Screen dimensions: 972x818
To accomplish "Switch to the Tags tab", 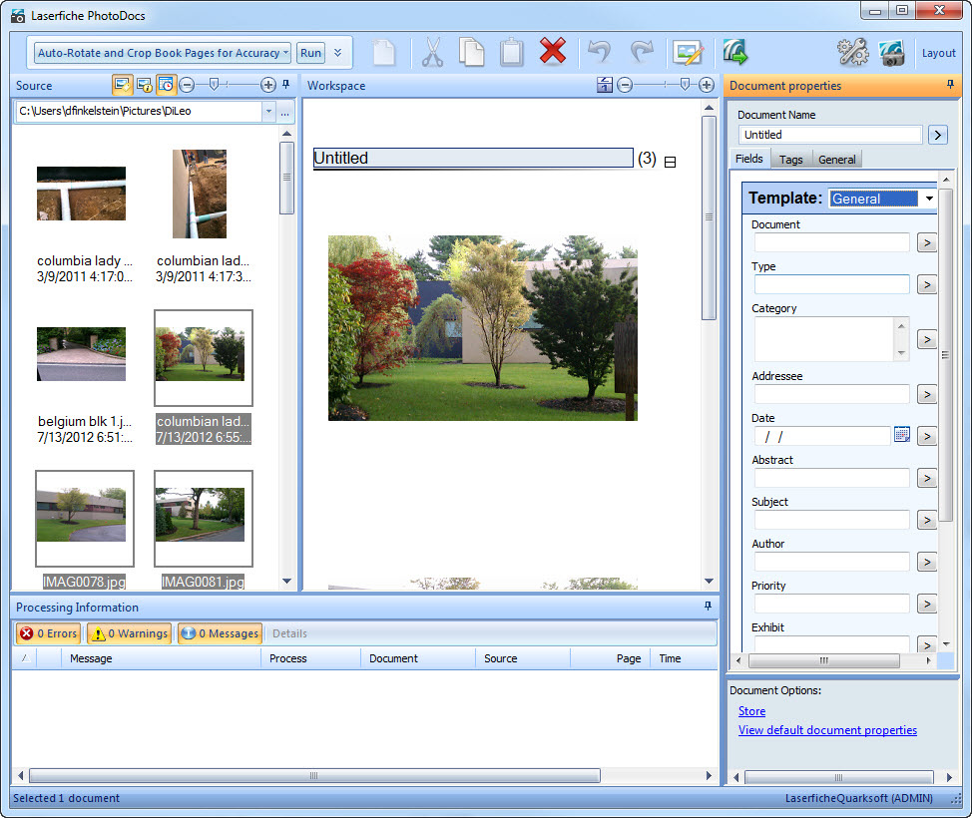I will pyautogui.click(x=791, y=159).
